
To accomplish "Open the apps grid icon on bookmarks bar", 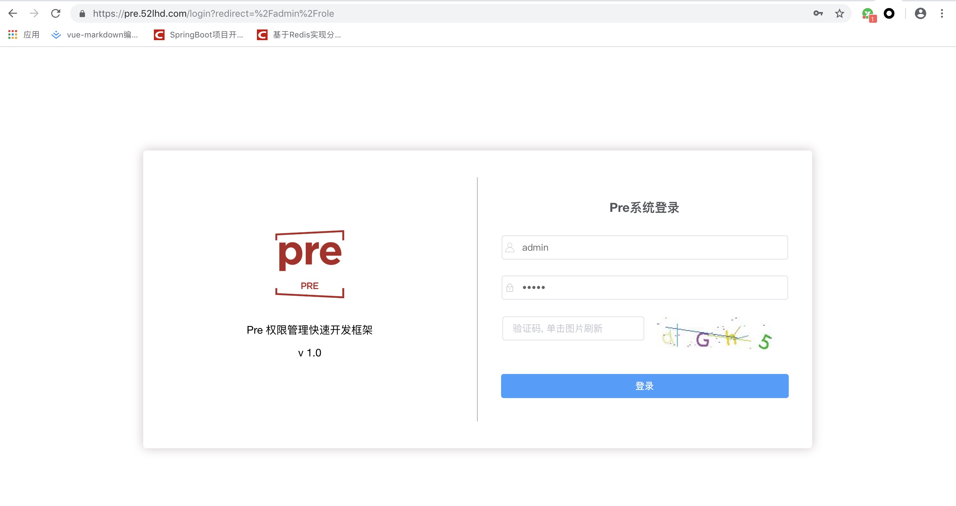I will click(12, 34).
